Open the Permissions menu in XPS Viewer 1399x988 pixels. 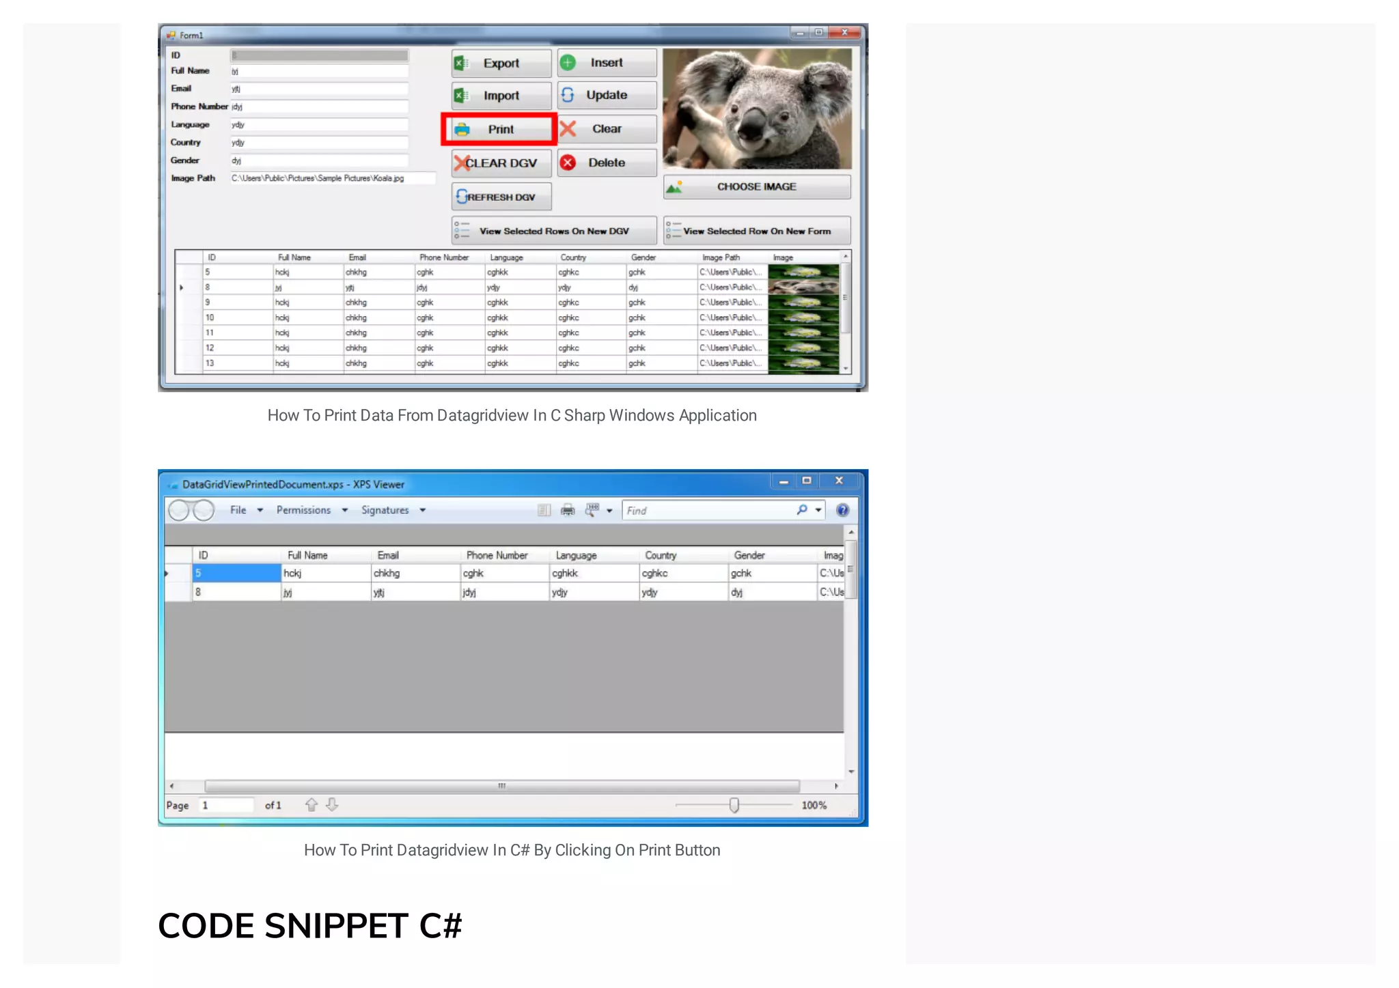(x=303, y=510)
